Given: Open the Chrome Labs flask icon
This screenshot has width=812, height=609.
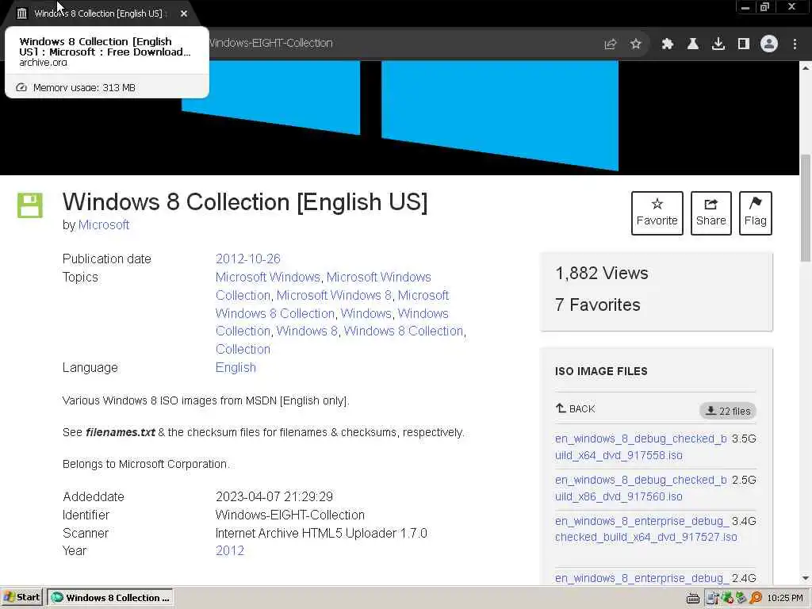Looking at the screenshot, I should click(693, 44).
